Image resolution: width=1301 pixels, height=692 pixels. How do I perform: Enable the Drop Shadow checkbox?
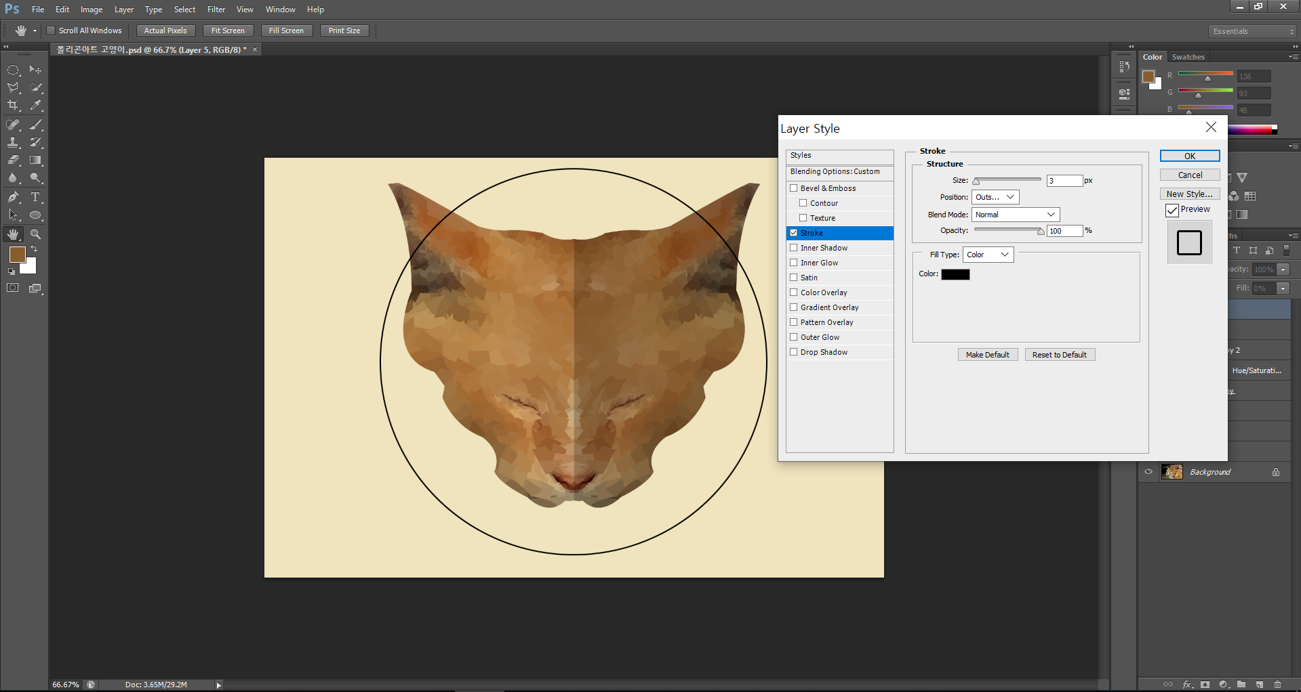click(793, 352)
